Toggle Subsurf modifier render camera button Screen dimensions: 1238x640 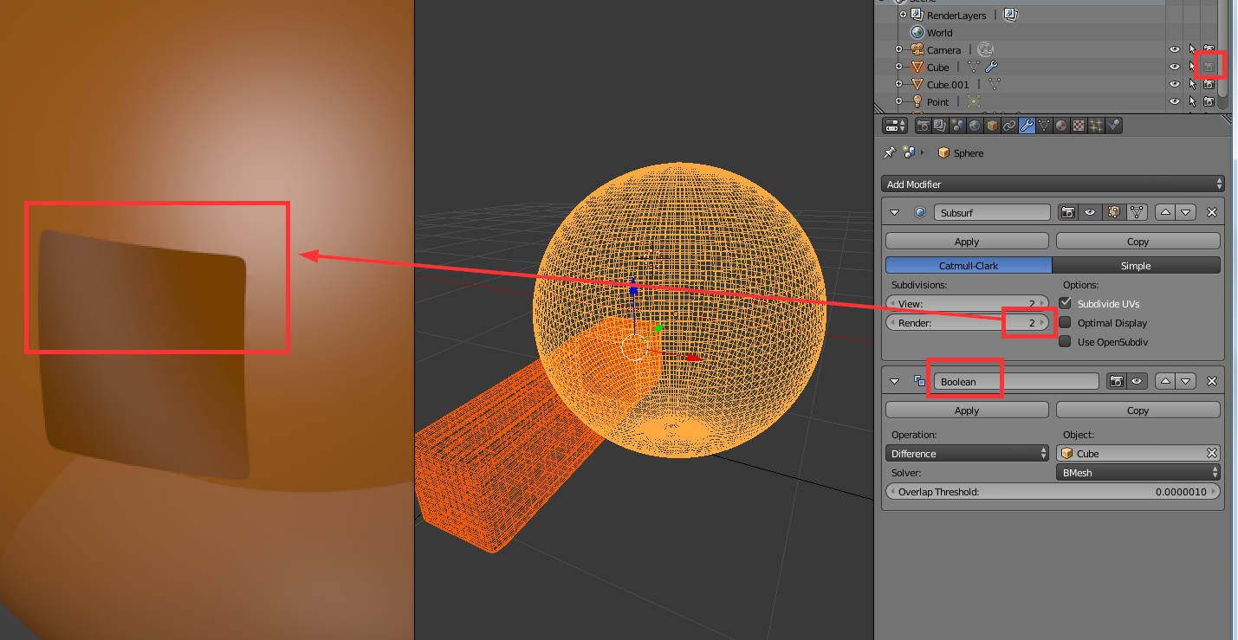point(1069,211)
